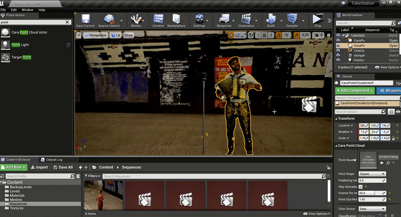Uncheck the Play Animation checkbox

(x=360, y=187)
